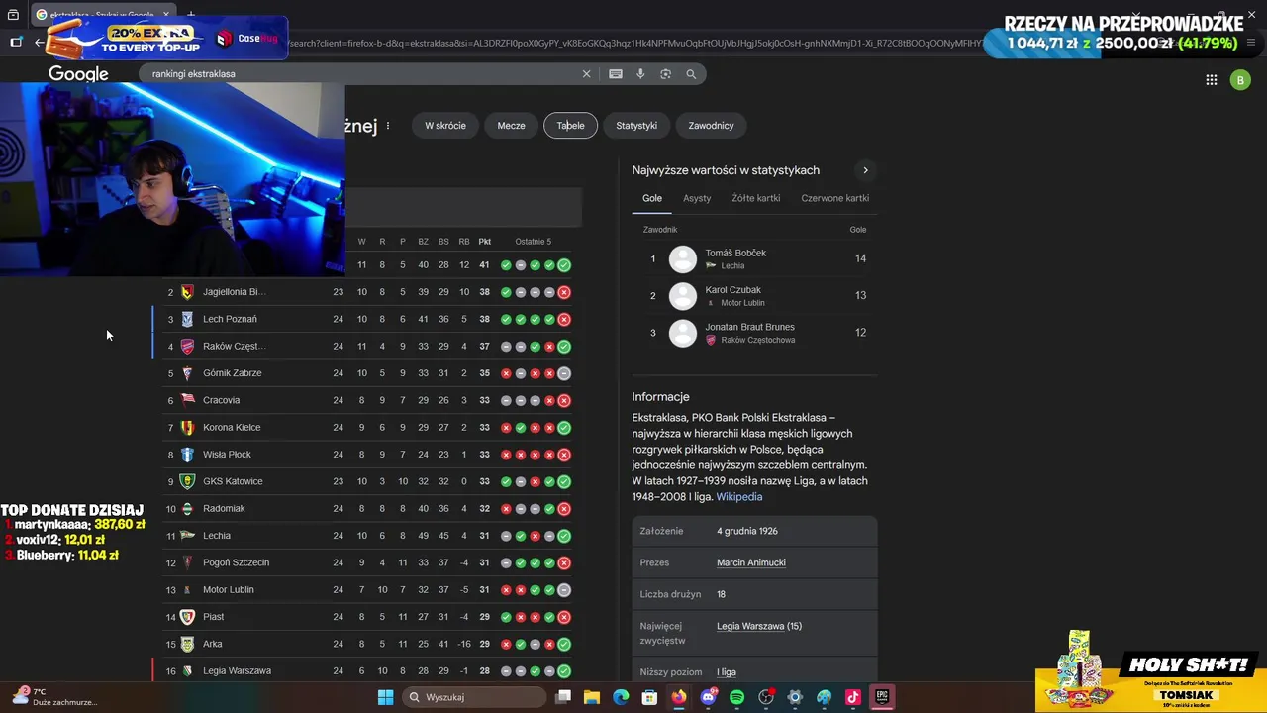
Task: Go to Google homepage via logo
Action: click(78, 74)
